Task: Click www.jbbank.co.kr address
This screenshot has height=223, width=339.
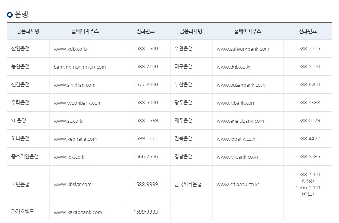Action: tap(237, 139)
